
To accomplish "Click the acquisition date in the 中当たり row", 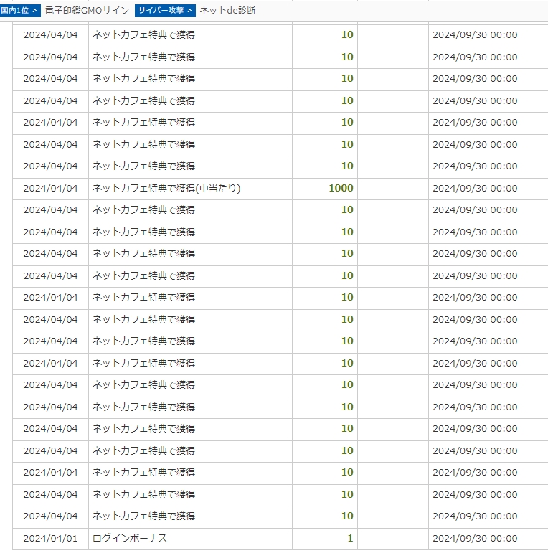I will pyautogui.click(x=50, y=189).
